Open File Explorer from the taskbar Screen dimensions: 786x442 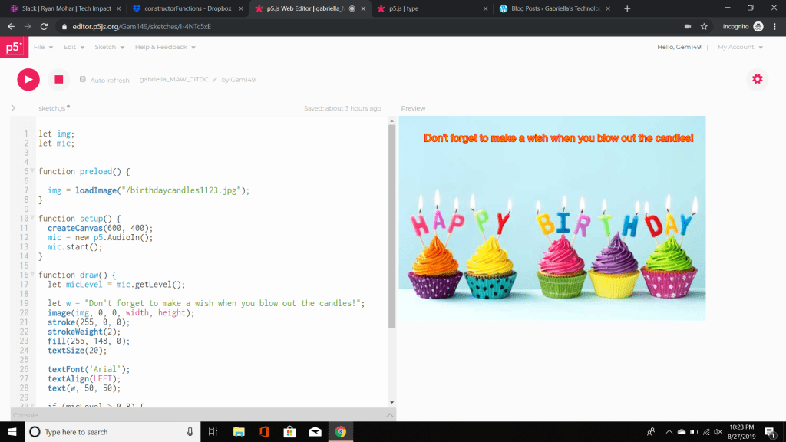click(x=239, y=432)
